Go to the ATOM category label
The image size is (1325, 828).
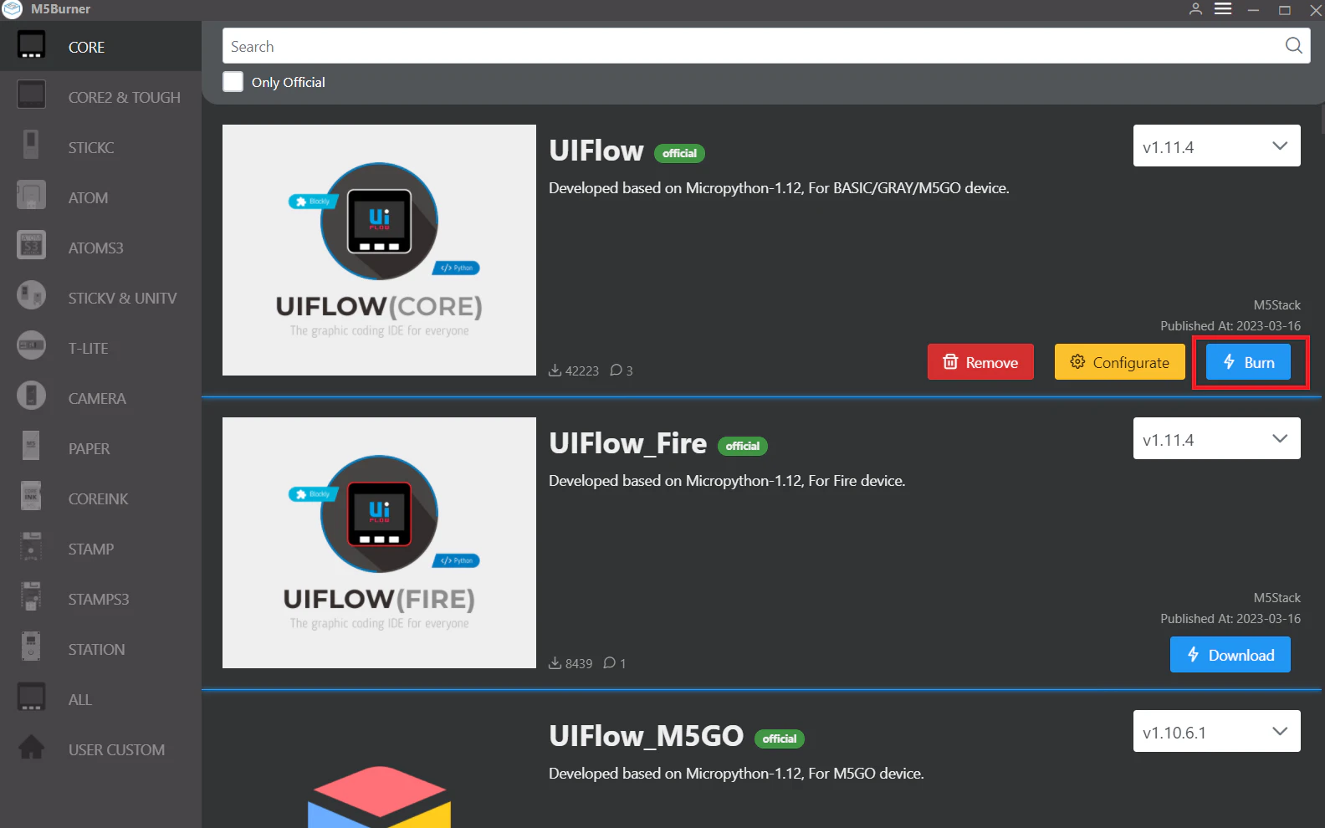(88, 198)
